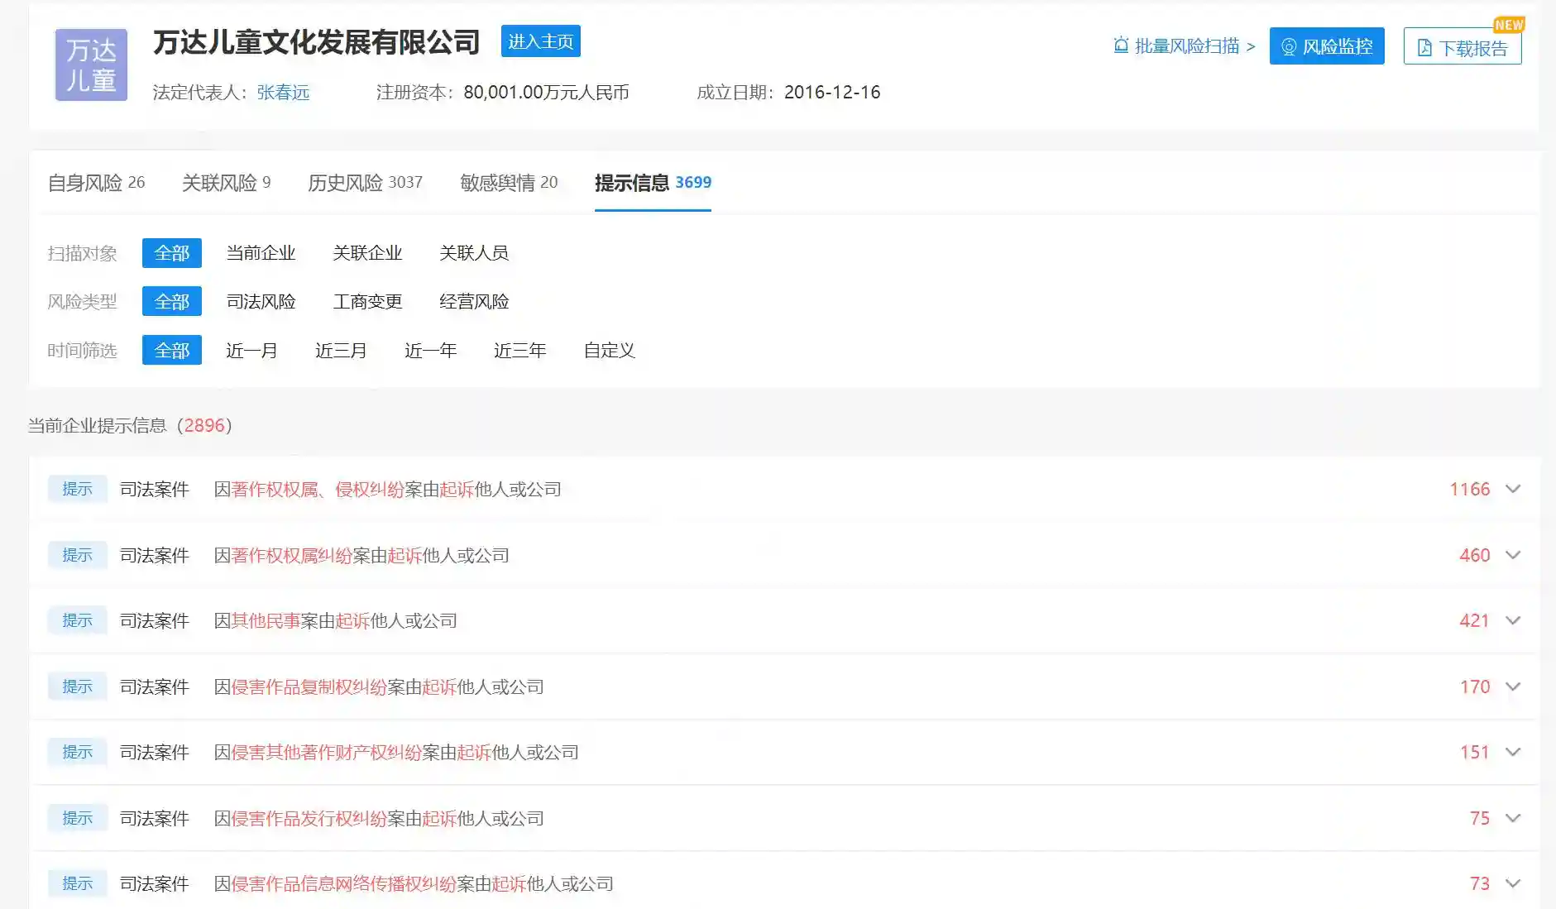Click count 75 for 侵害作品发行权纠纷

(1479, 818)
